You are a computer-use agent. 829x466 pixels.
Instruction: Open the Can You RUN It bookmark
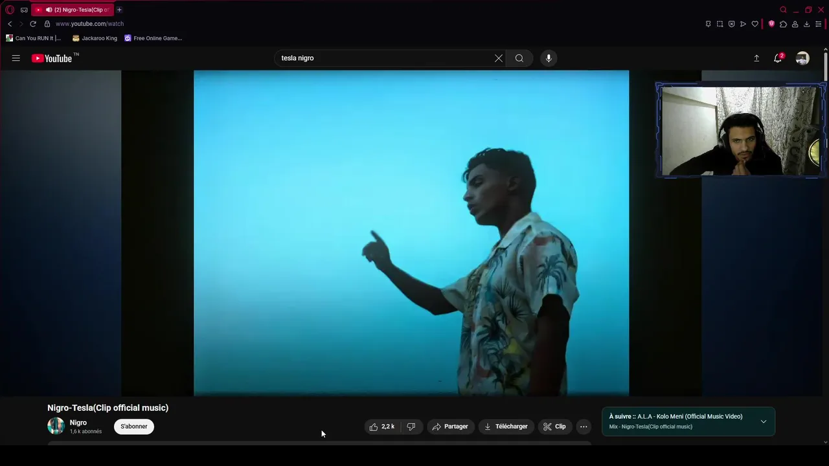click(x=34, y=38)
